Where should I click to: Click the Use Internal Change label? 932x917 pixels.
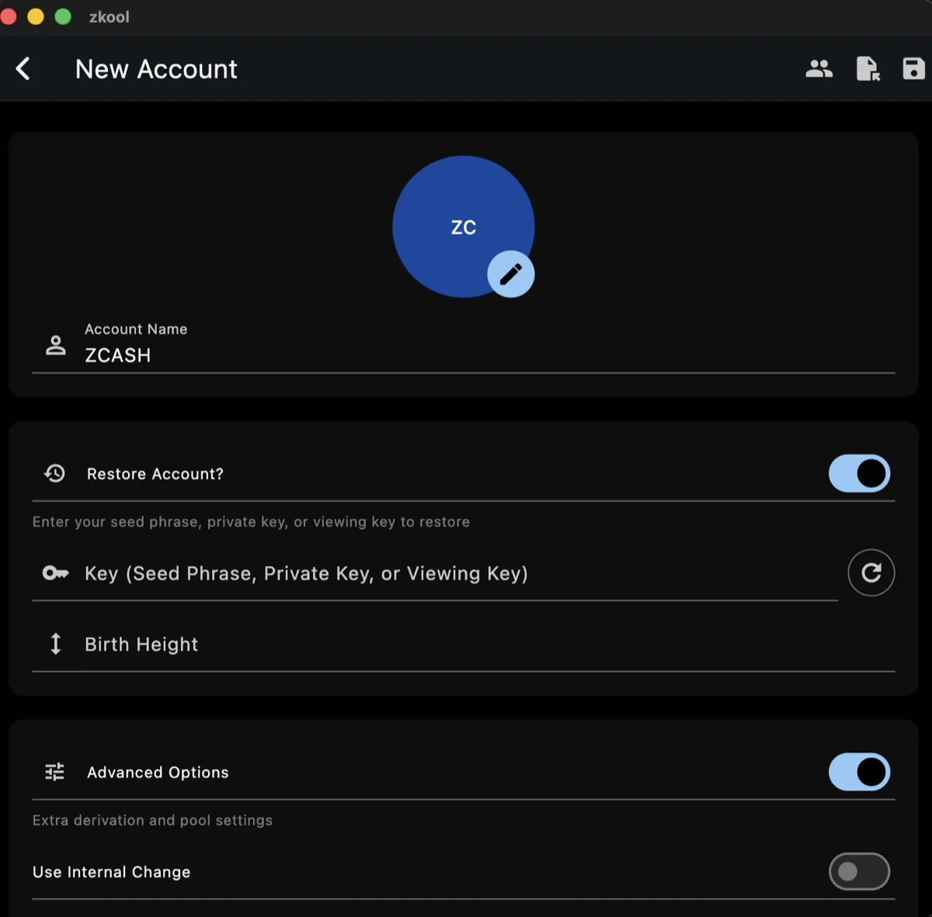[x=111, y=872]
